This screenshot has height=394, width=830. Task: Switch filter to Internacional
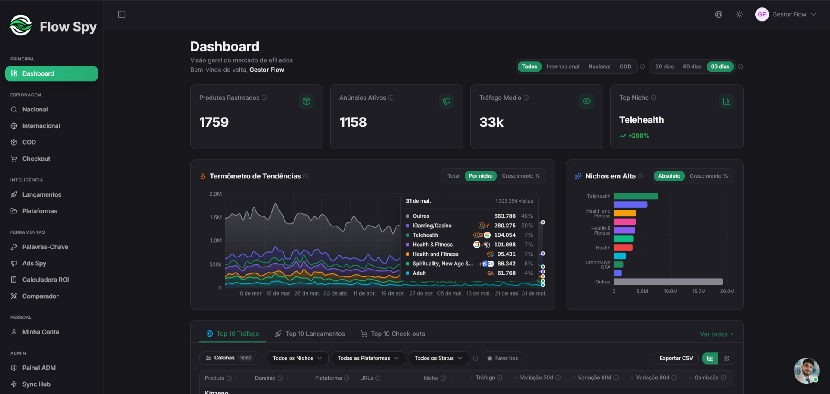(563, 67)
